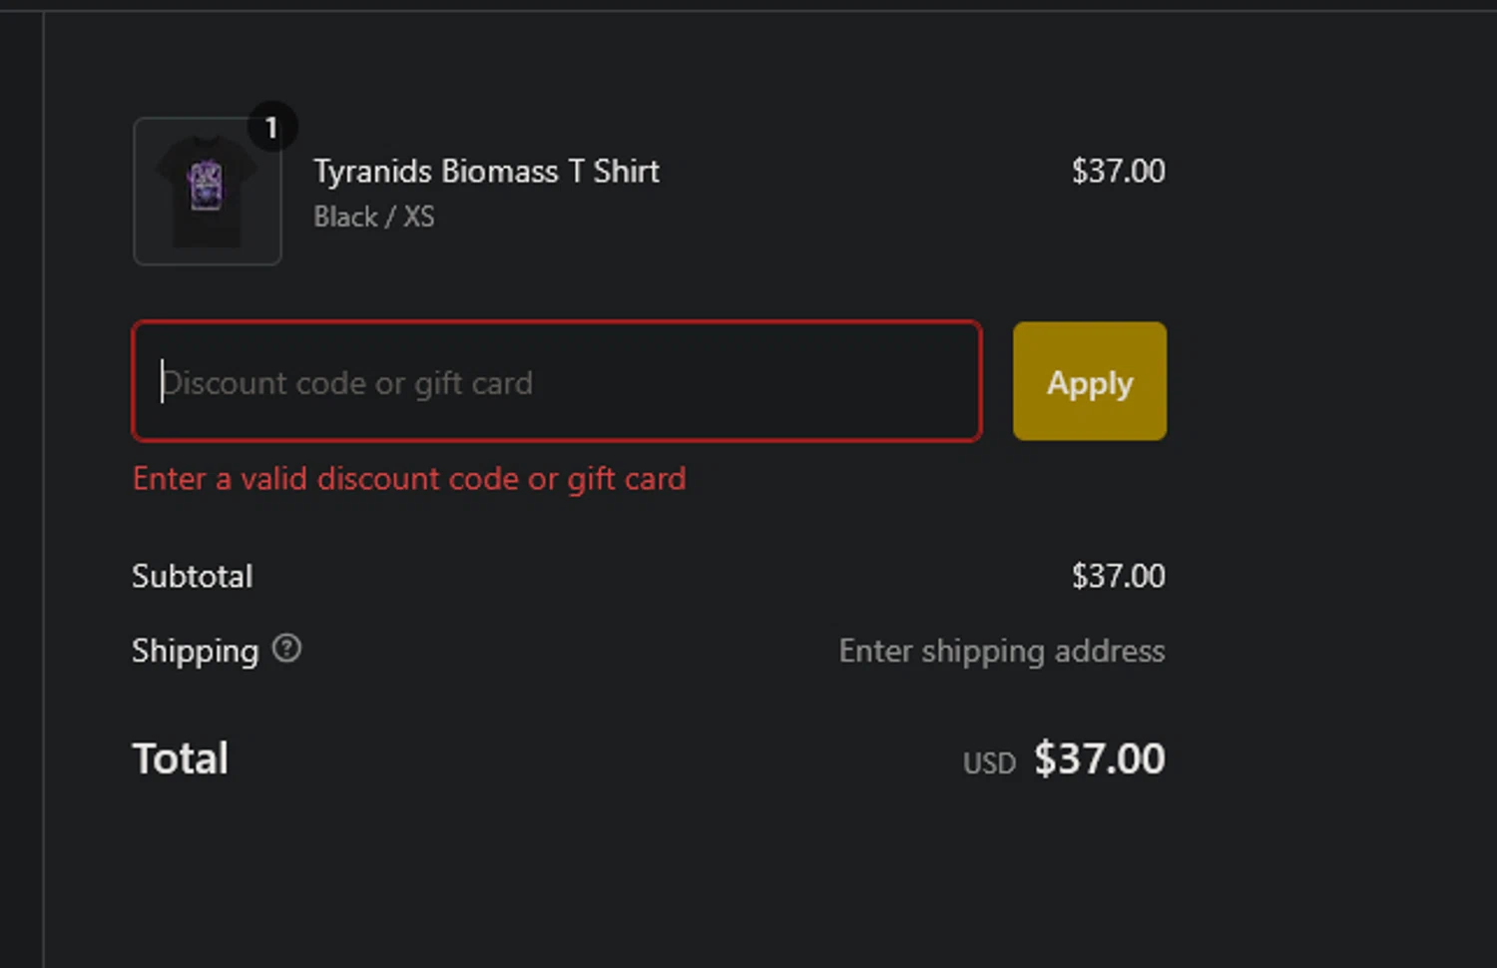Click the Tyranids Biomass T Shirt title
The height and width of the screenshot is (968, 1497).
(486, 172)
